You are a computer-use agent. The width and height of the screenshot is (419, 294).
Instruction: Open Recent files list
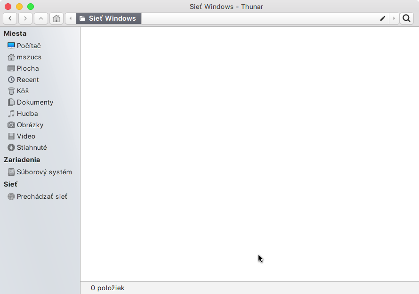coord(28,80)
